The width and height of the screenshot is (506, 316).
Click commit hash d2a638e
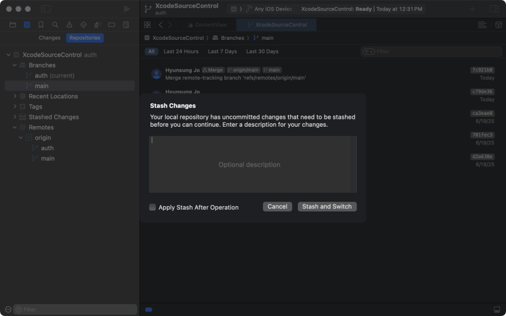(482, 157)
